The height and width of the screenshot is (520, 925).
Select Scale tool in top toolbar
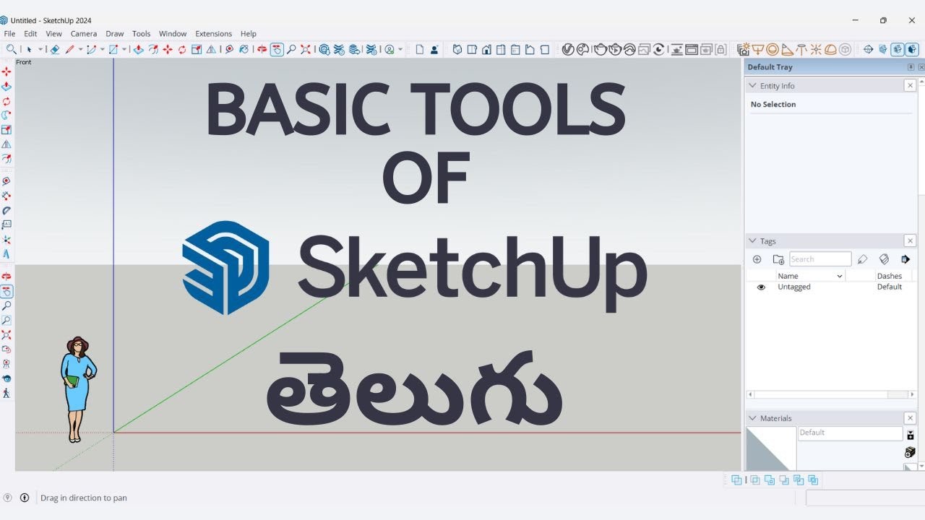point(197,50)
